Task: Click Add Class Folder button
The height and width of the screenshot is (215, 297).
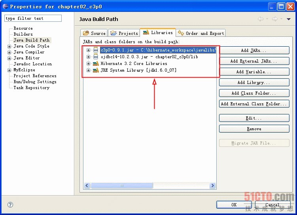Action: tap(254, 93)
